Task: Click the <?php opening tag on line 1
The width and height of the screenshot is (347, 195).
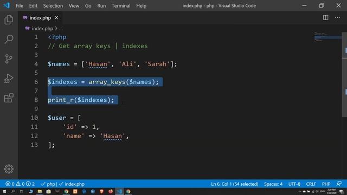Action: coord(57,37)
